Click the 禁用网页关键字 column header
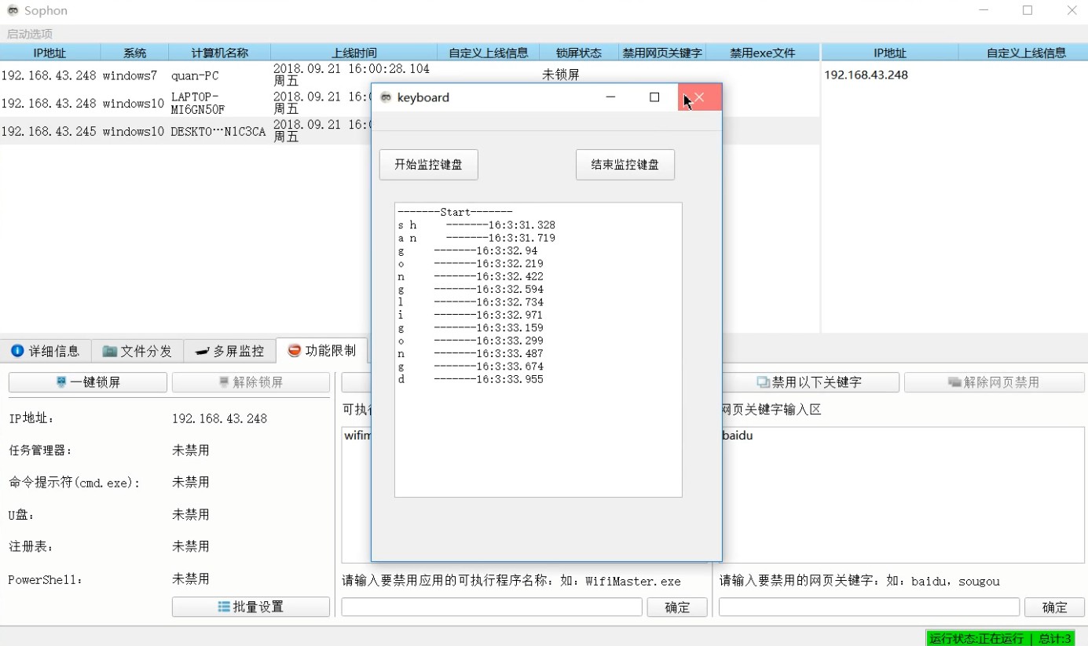Viewport: 1088px width, 646px height. pyautogui.click(x=662, y=53)
